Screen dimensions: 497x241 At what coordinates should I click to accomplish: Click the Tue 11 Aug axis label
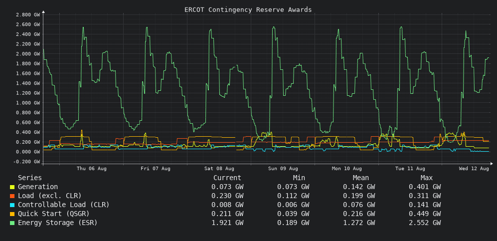click(x=410, y=169)
